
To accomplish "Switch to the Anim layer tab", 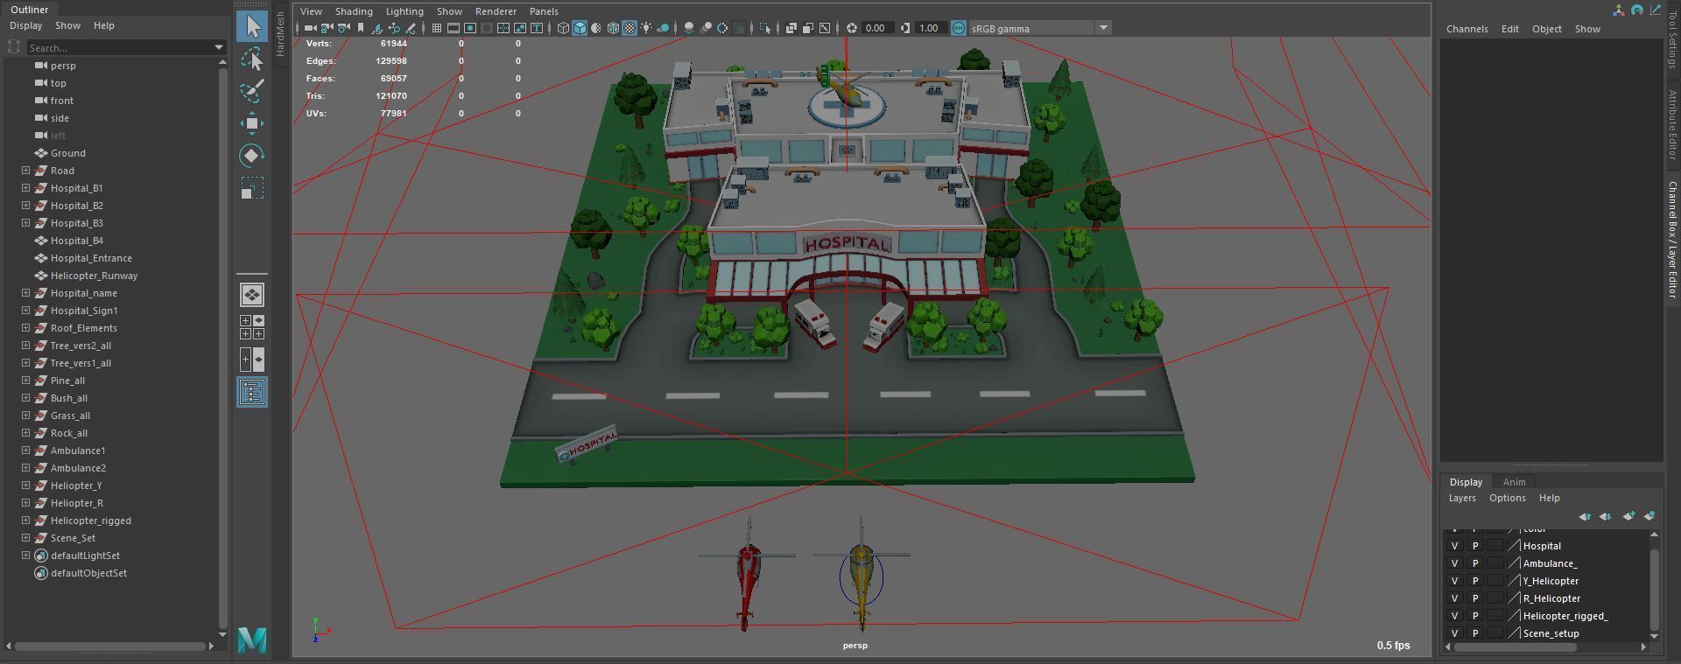I will pyautogui.click(x=1514, y=482).
